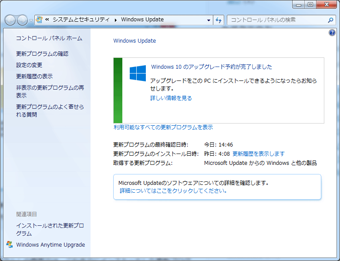Click the Control Panel address bar icon
The width and height of the screenshot is (340, 261).
click(39, 20)
